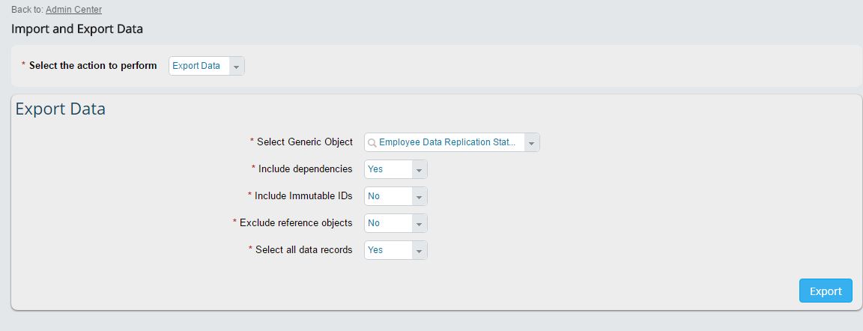Click the Export Data value in action selector
This screenshot has width=863, height=331.
coord(196,66)
